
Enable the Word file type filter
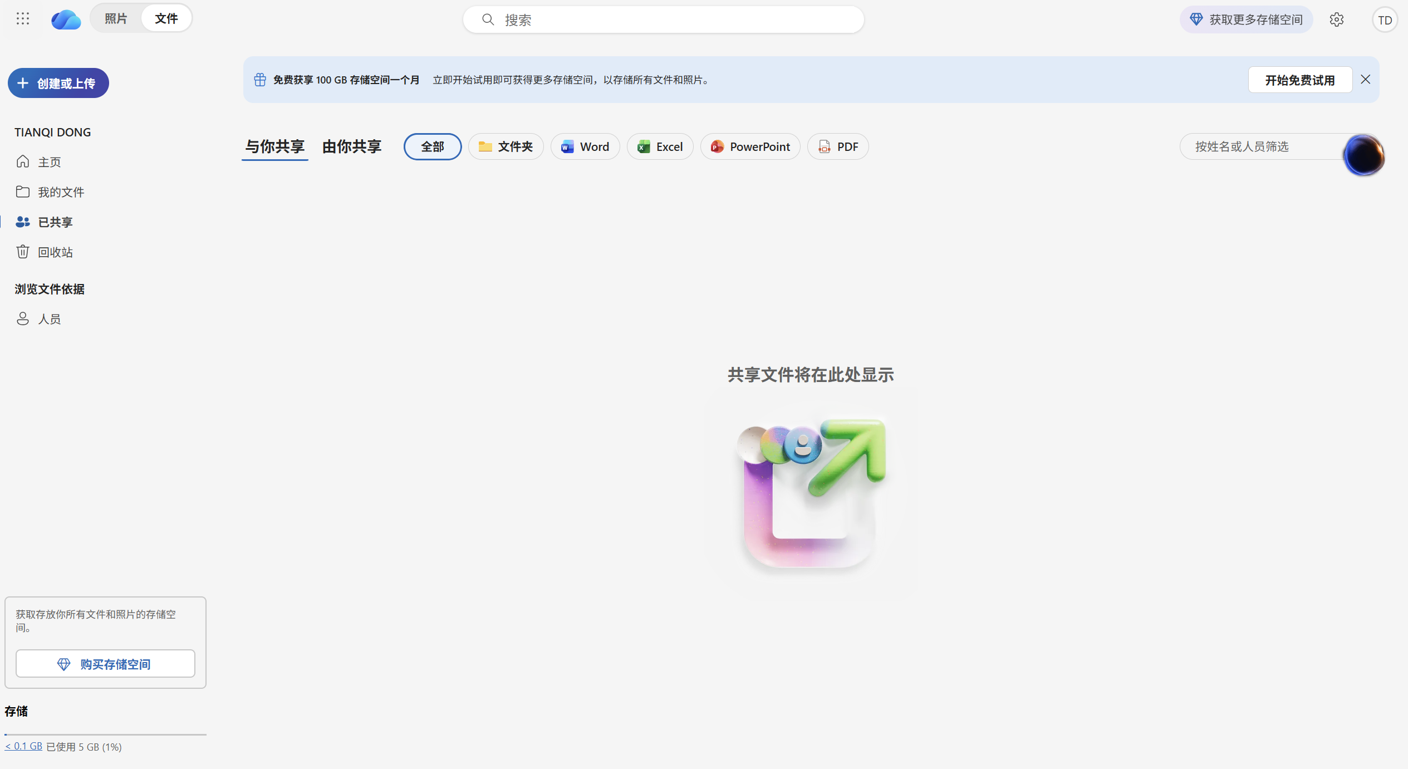pyautogui.click(x=585, y=146)
